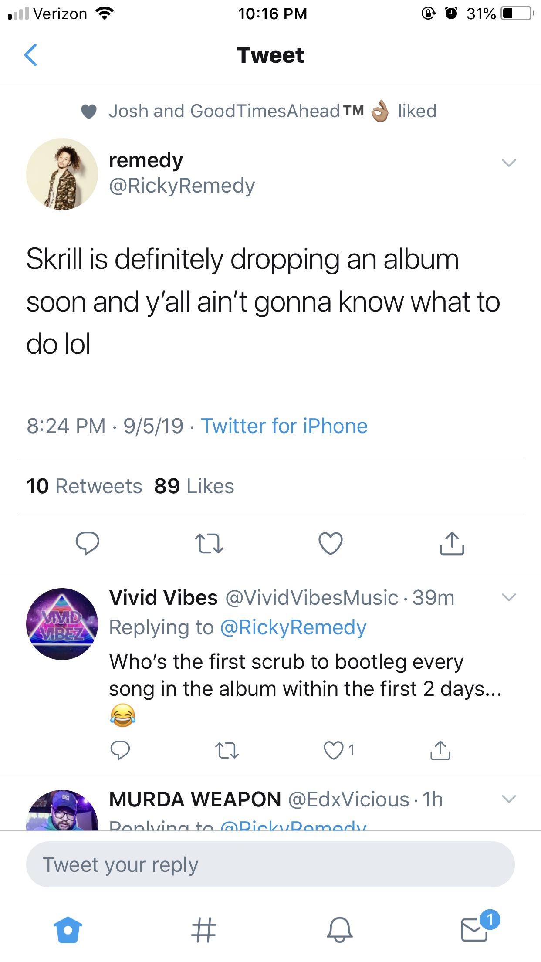The image size is (541, 962).
Task: Open the @RickyRemedy mention in Vivid Vibes reply
Action: (293, 627)
